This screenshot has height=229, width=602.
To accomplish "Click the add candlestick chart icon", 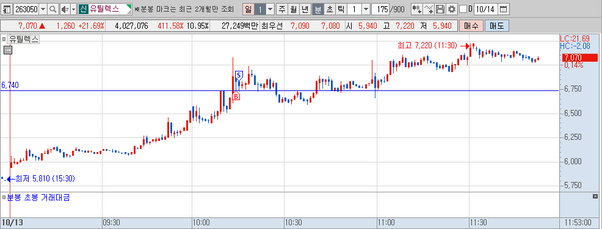I will click(416, 9).
